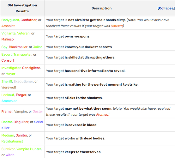This screenshot has height=158, width=175.
Task: Open the Blackmailer role link
Action: pyautogui.click(x=18, y=47)
